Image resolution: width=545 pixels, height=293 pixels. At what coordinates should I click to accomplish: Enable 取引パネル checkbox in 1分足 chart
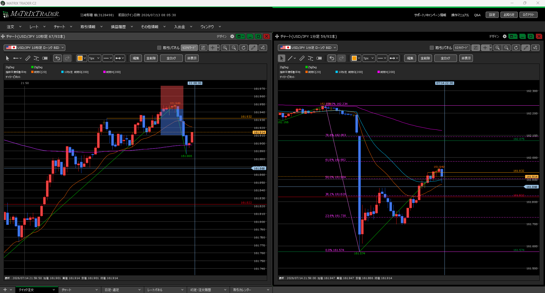coord(432,48)
